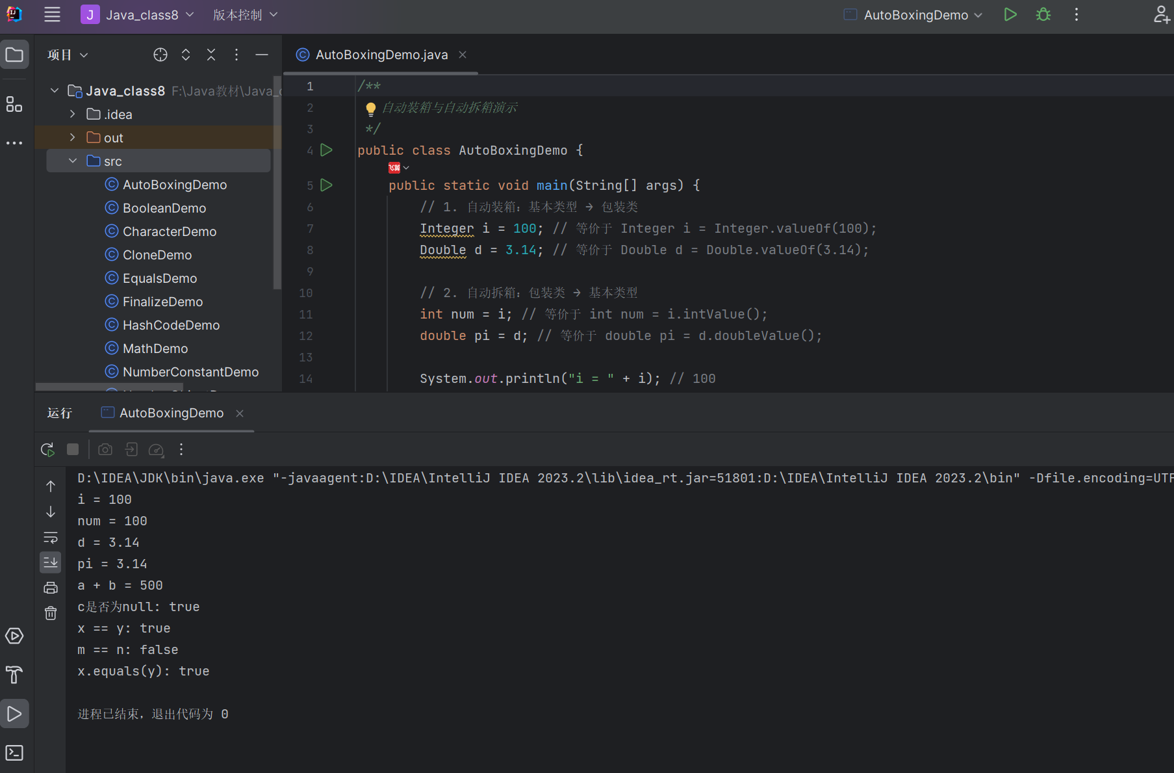The height and width of the screenshot is (773, 1174).
Task: Click the Debug bug icon
Action: click(1043, 15)
